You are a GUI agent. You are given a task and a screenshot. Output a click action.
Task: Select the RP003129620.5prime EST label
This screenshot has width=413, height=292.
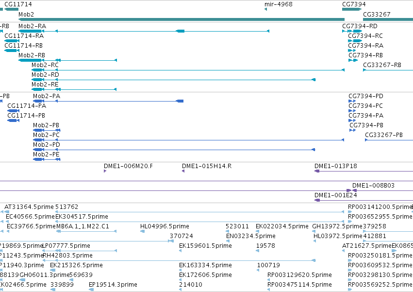tap(299, 275)
